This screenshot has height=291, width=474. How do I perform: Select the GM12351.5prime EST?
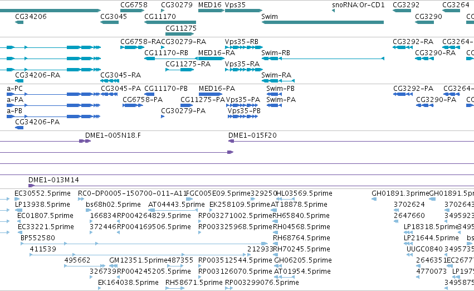tap(114, 266)
